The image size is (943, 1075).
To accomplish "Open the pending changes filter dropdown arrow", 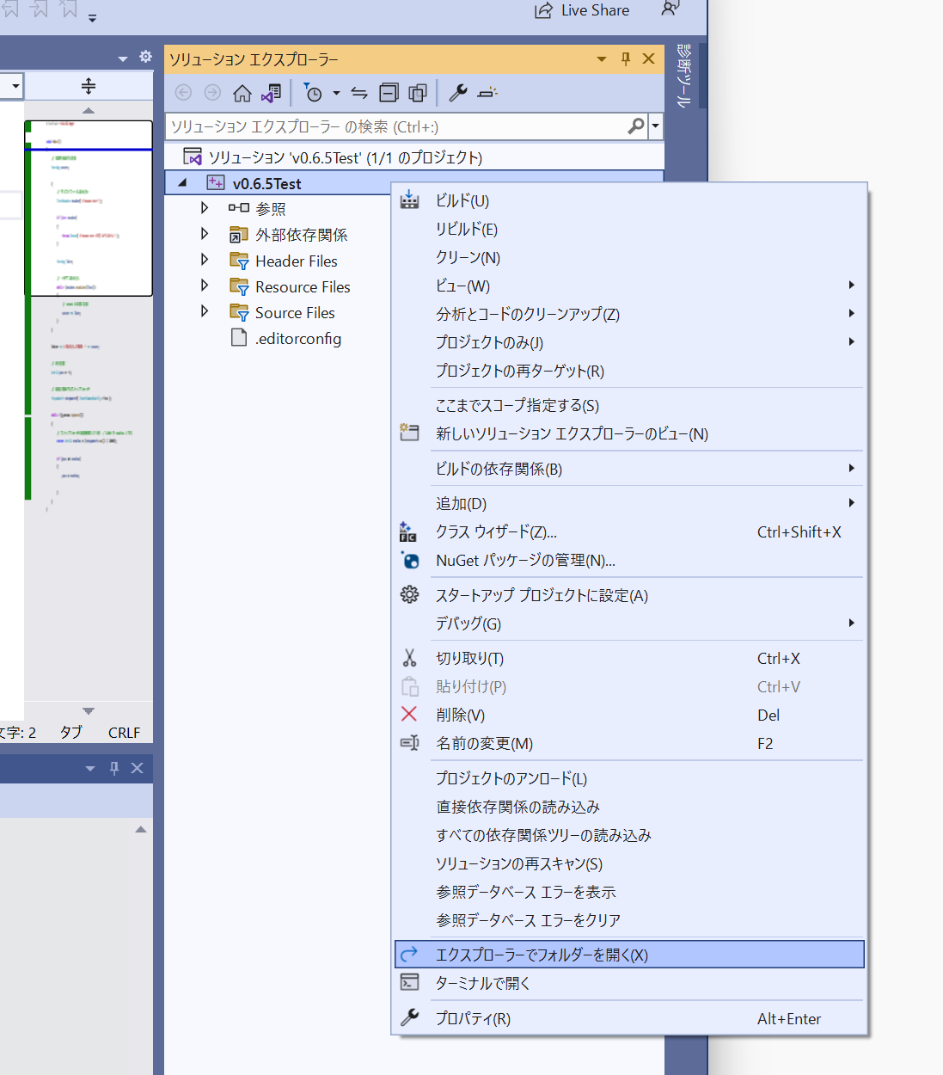I will [336, 93].
